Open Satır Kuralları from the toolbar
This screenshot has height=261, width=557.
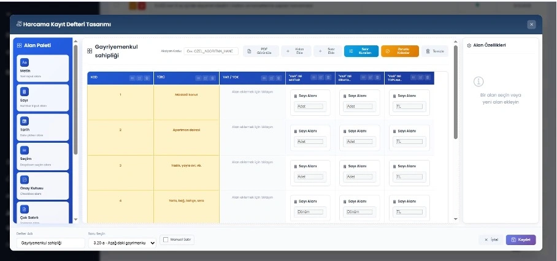[x=361, y=51]
